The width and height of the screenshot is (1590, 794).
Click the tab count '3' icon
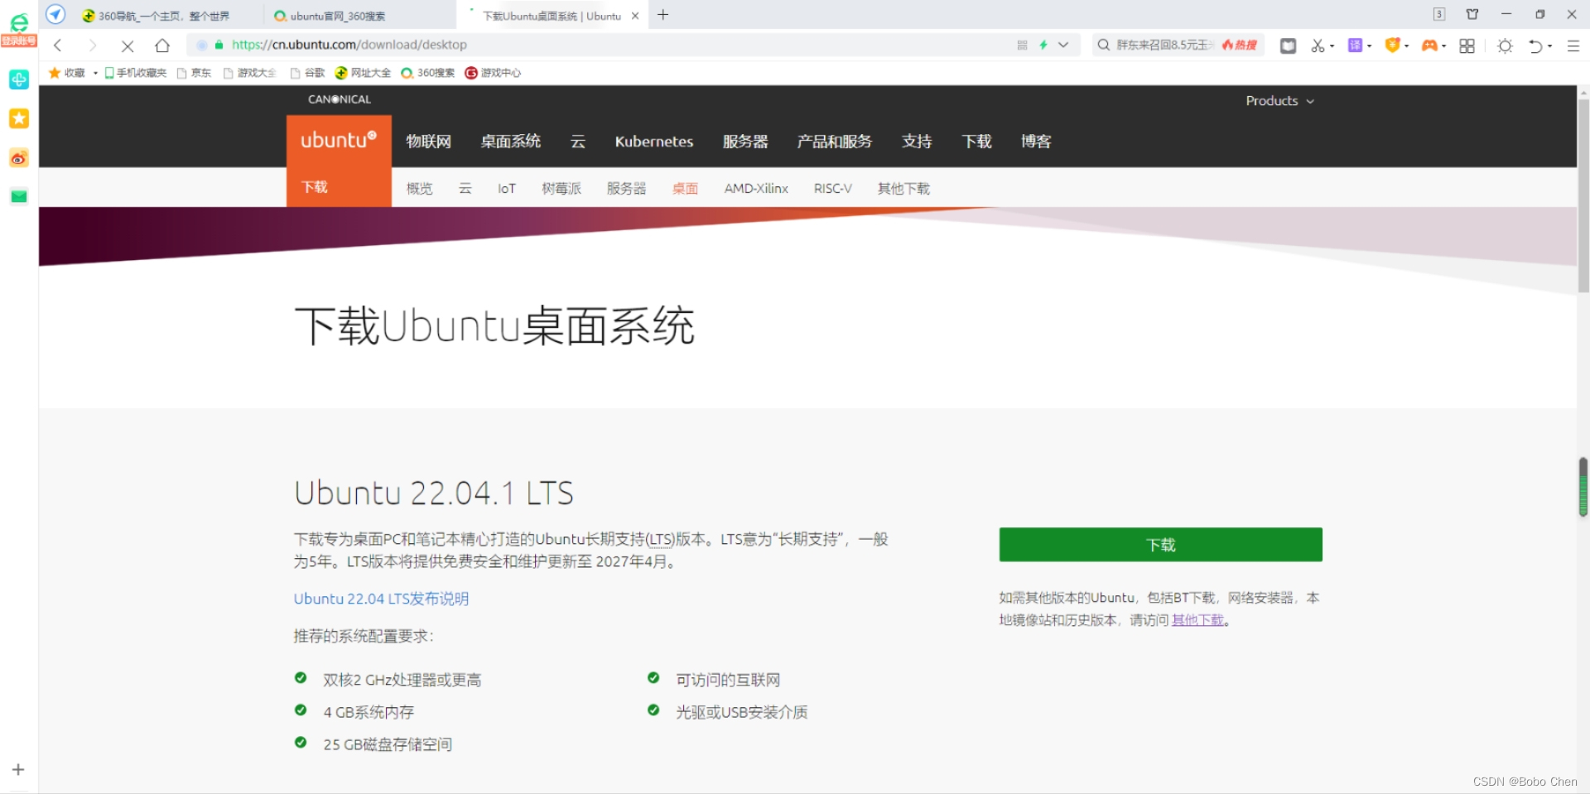point(1439,14)
